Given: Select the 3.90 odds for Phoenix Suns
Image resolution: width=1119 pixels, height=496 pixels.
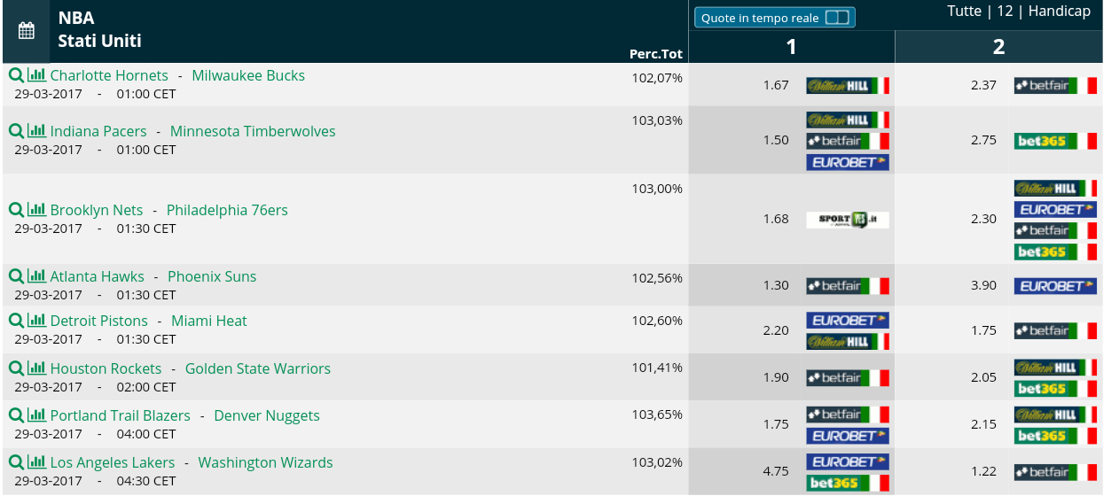Looking at the screenshot, I should pyautogui.click(x=984, y=286).
